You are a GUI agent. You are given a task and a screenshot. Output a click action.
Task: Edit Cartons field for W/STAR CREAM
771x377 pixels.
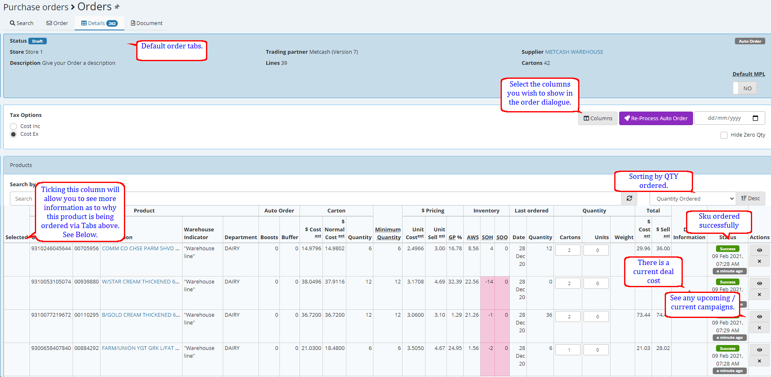(x=568, y=283)
